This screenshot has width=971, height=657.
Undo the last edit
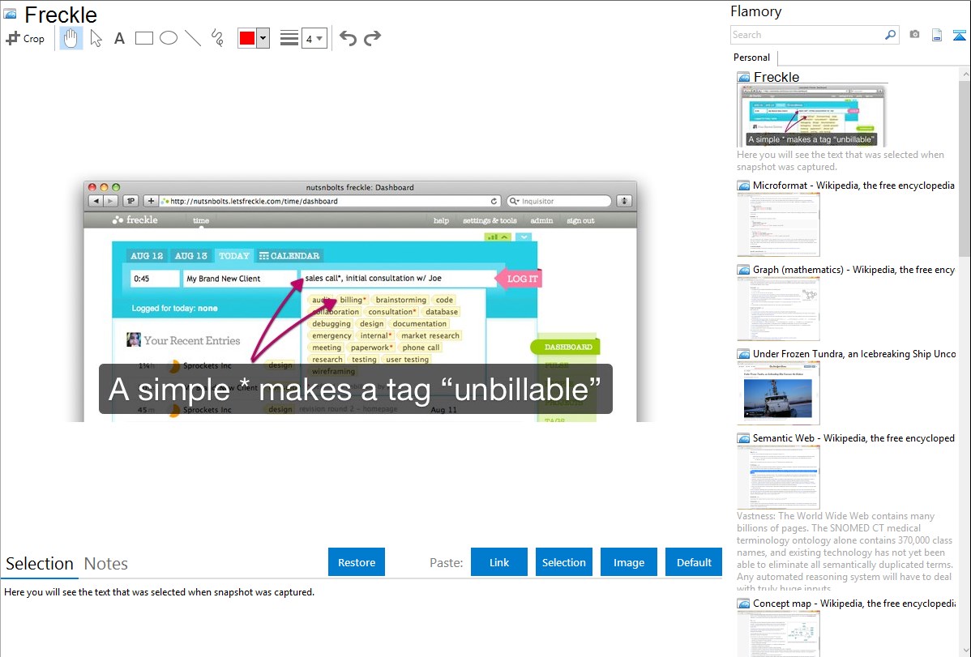(348, 38)
